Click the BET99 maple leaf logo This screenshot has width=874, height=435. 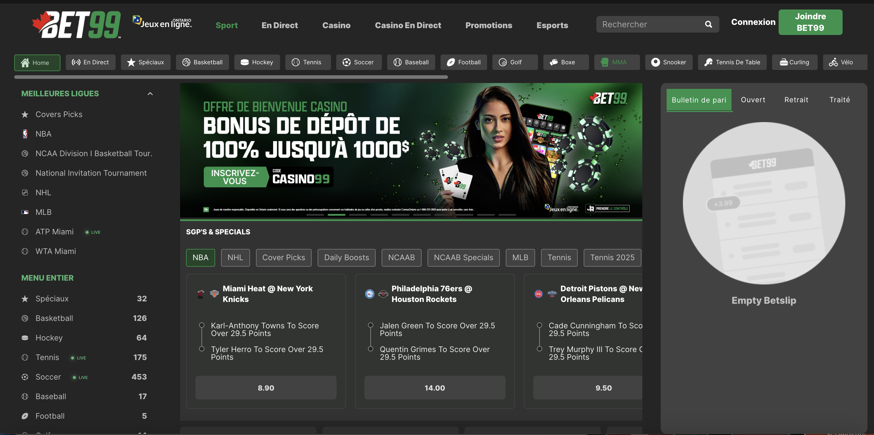[76, 24]
